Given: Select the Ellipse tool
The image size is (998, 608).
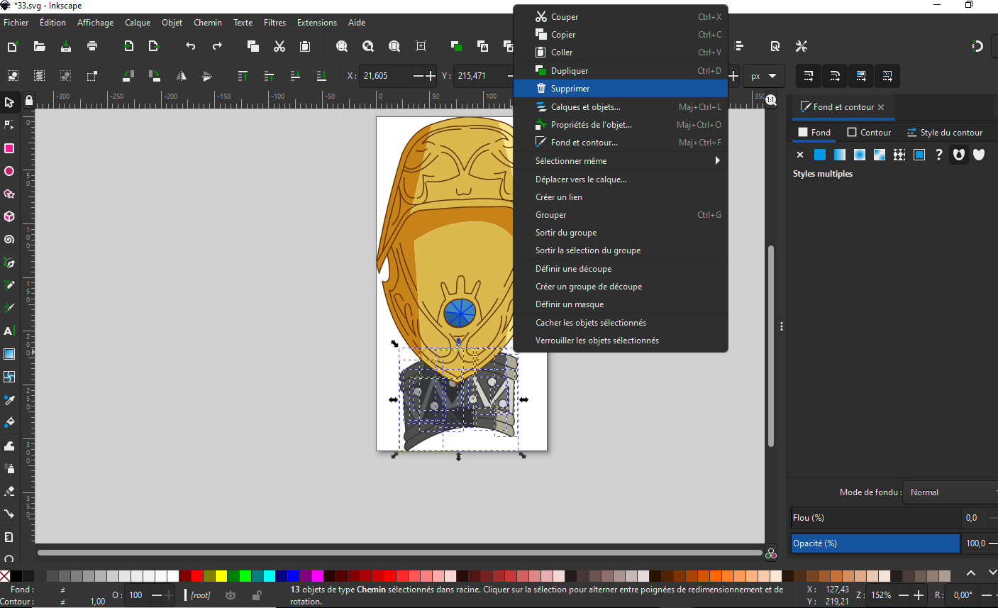Looking at the screenshot, I should point(10,172).
